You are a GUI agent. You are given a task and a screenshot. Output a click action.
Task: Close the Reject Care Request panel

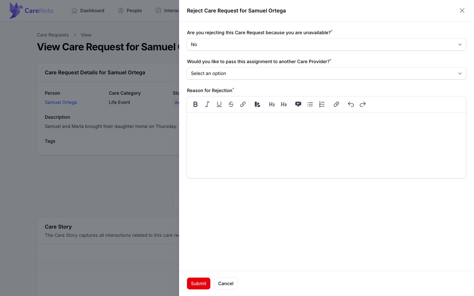tap(462, 11)
